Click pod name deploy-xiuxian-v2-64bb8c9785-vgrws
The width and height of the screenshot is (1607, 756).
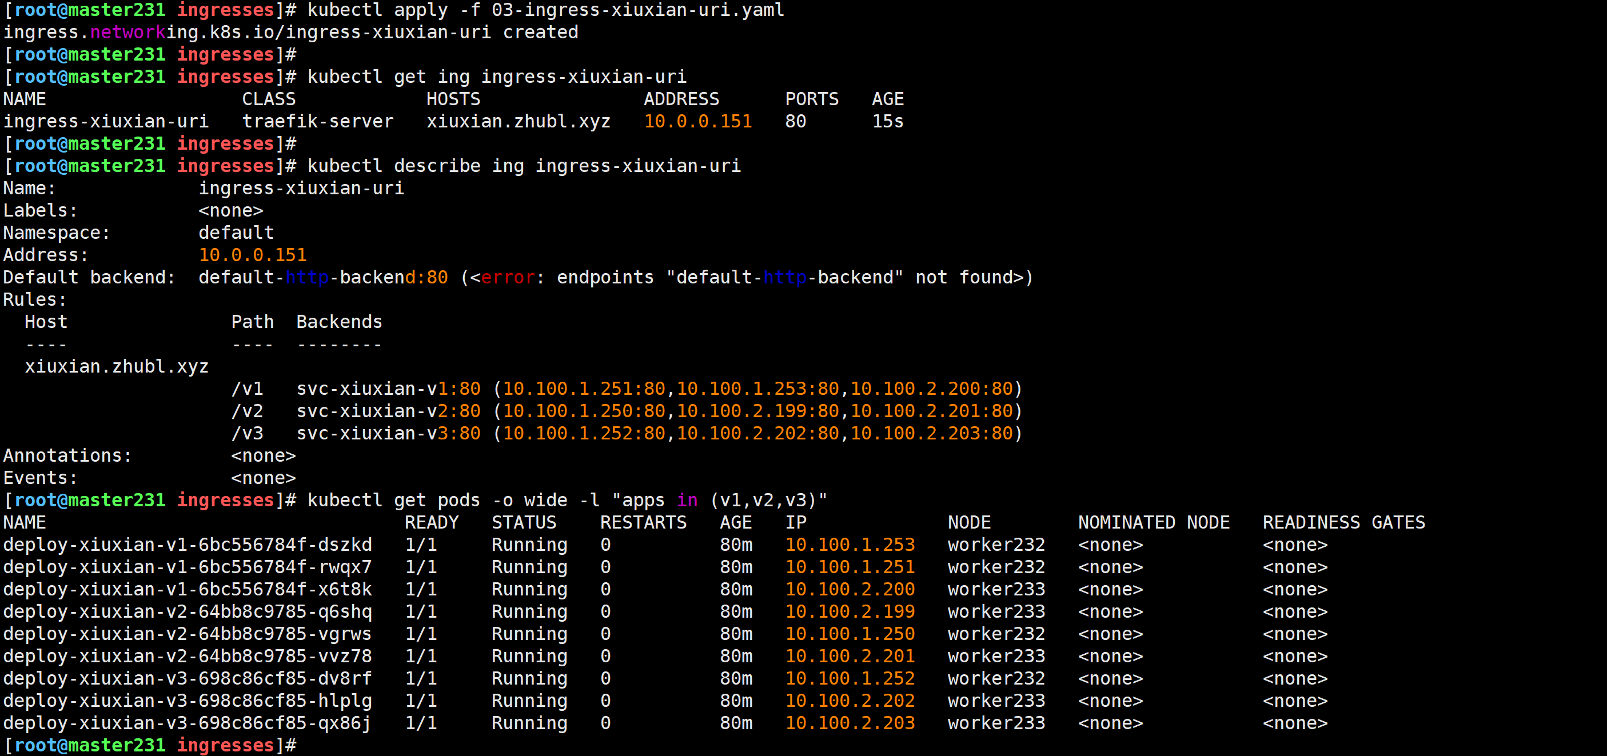pyautogui.click(x=187, y=634)
